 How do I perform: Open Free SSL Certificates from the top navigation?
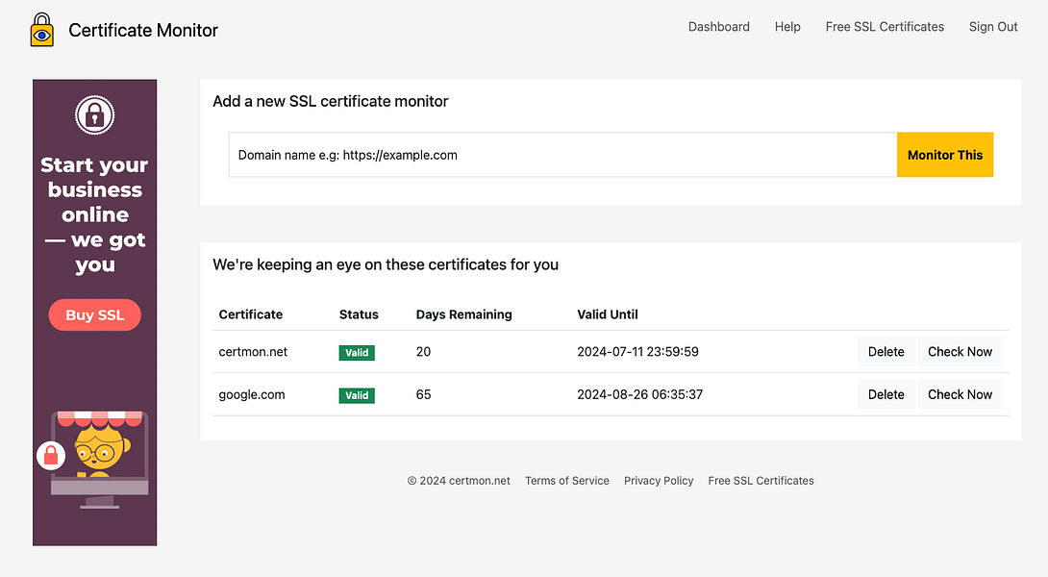(x=885, y=27)
